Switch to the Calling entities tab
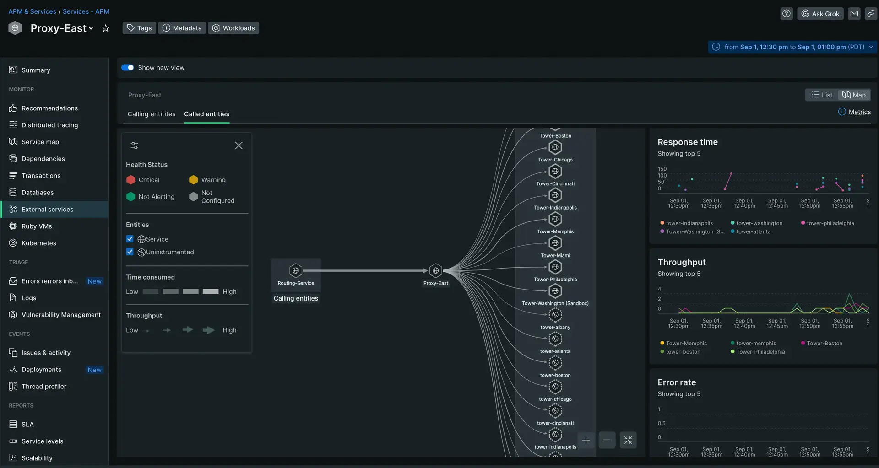879x468 pixels. [x=151, y=114]
